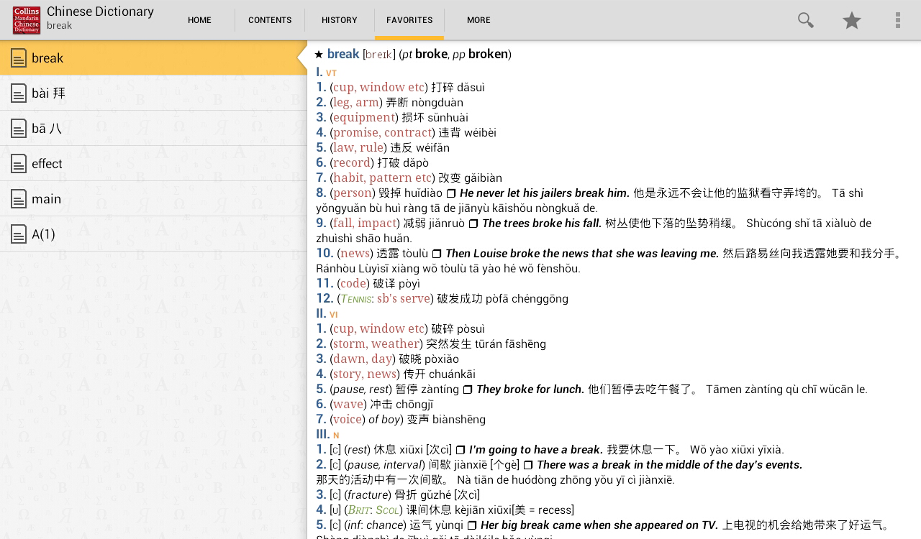Click the star next to the 'break' headword

pos(319,54)
